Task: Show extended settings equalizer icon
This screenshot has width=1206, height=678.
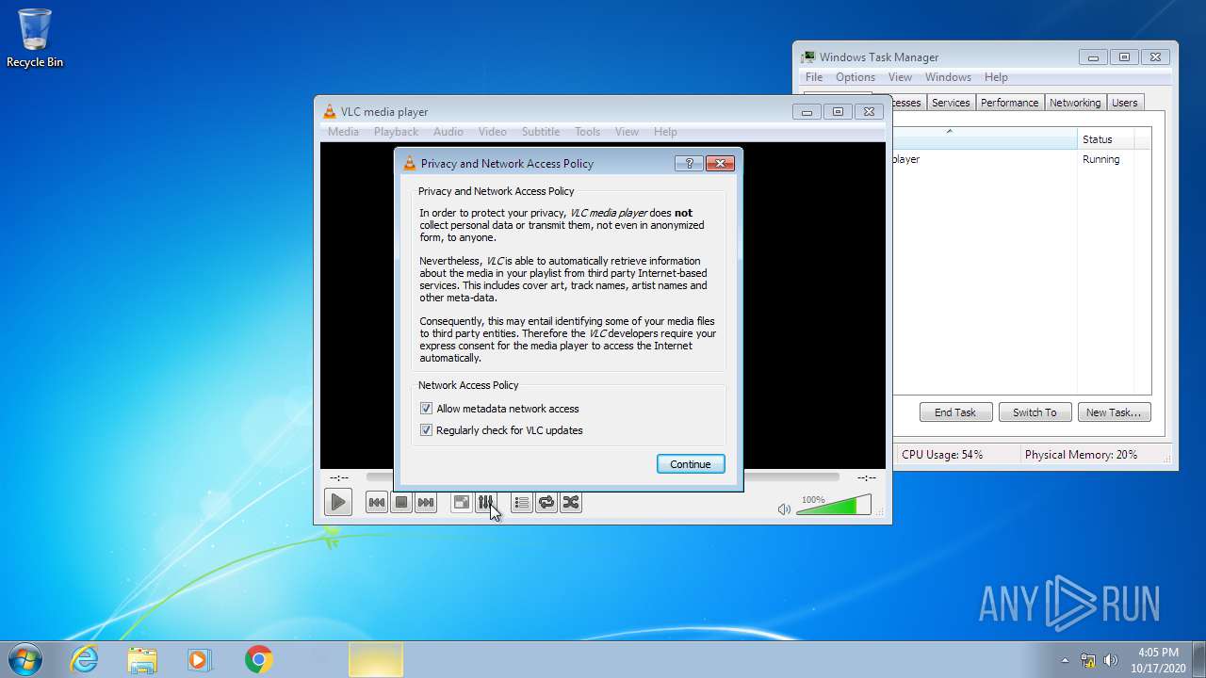Action: coord(486,503)
